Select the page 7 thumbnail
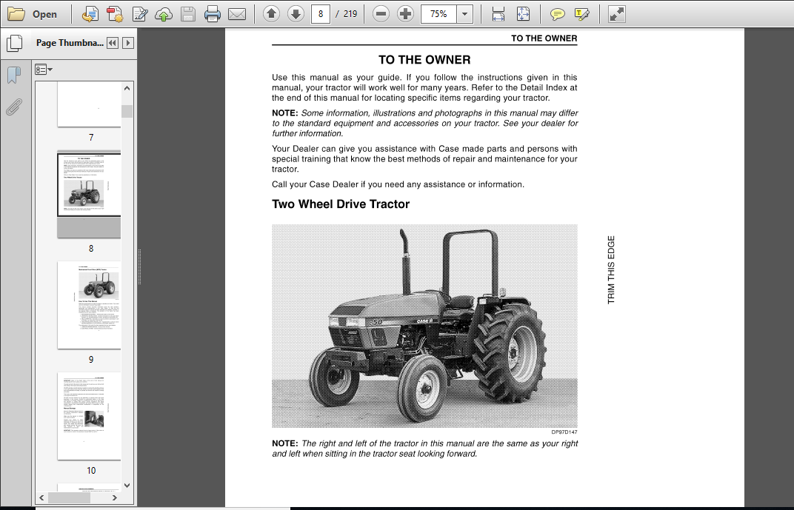Viewport: 794px width, 510px height. [89, 104]
